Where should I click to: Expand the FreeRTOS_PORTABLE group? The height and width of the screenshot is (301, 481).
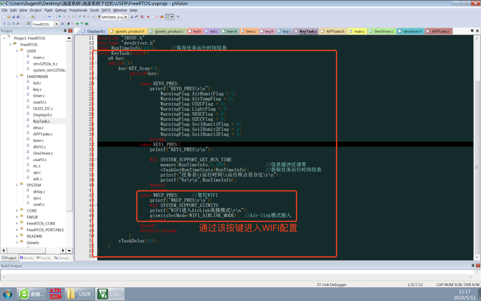click(x=17, y=230)
